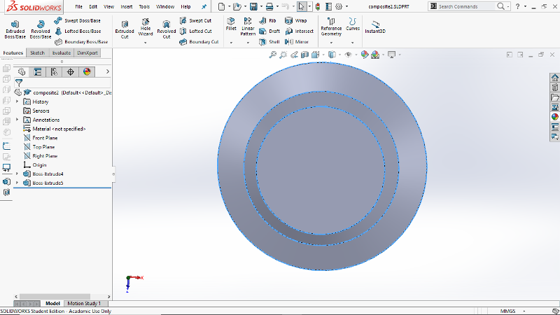Expand the manager tabs chevron arrow

[108, 72]
